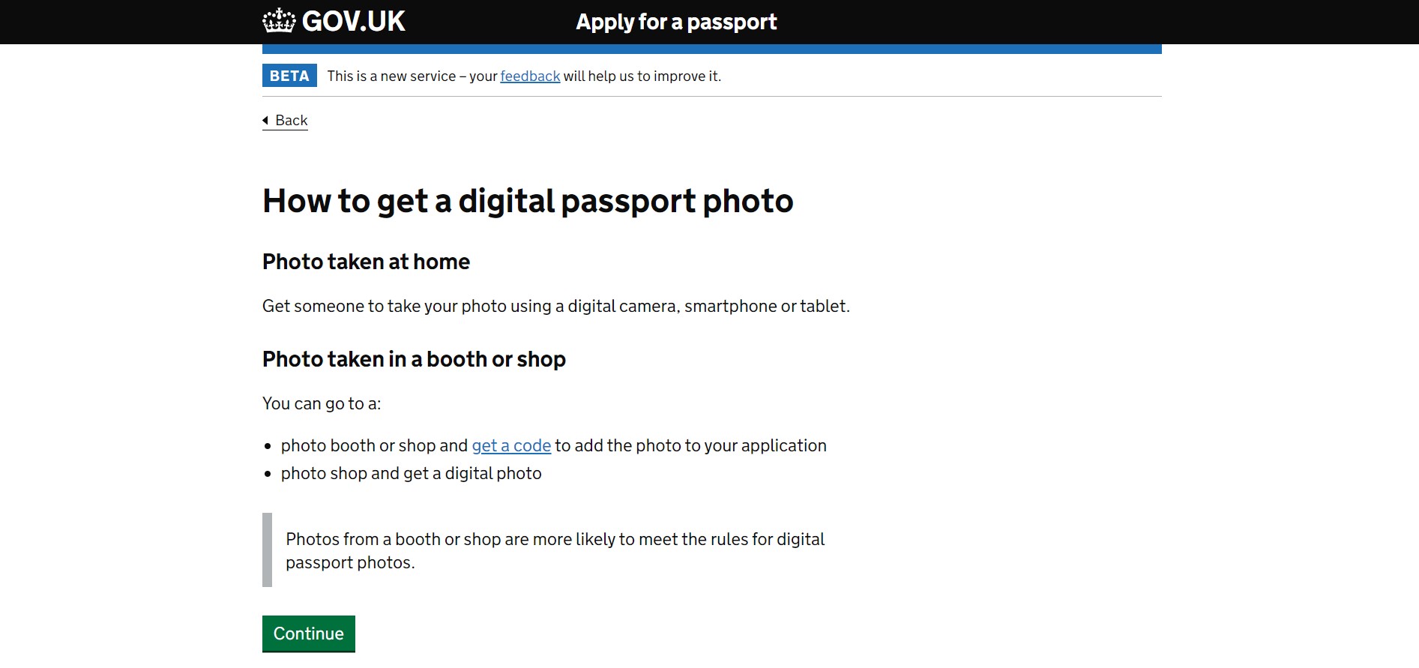1419x668 pixels.
Task: Click the 'Photo taken at home' subheading
Action: tap(366, 262)
